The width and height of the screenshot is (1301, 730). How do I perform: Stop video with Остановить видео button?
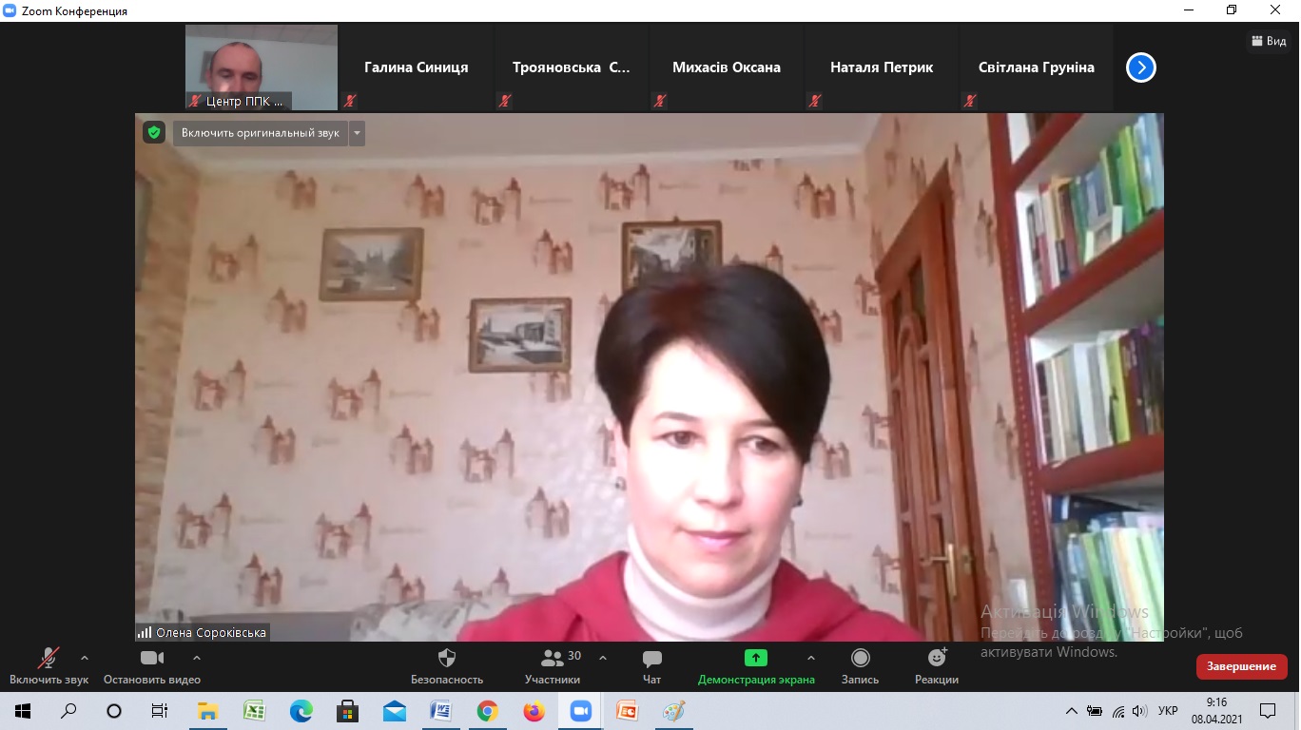pyautogui.click(x=152, y=665)
